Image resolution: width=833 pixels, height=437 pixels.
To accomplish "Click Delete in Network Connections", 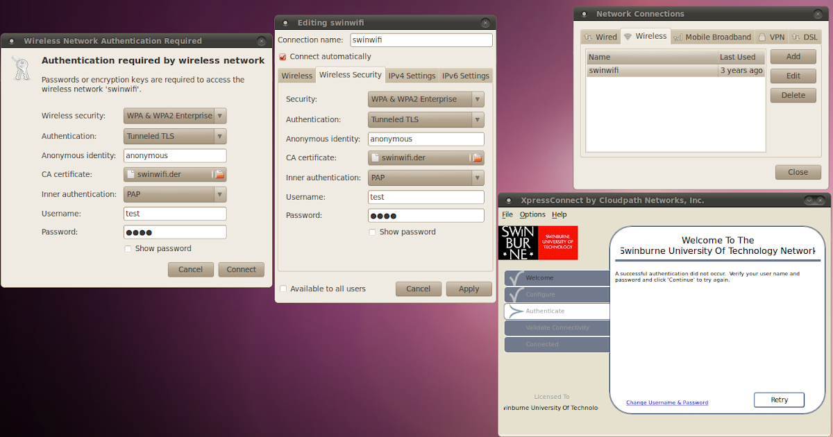I will click(x=793, y=96).
